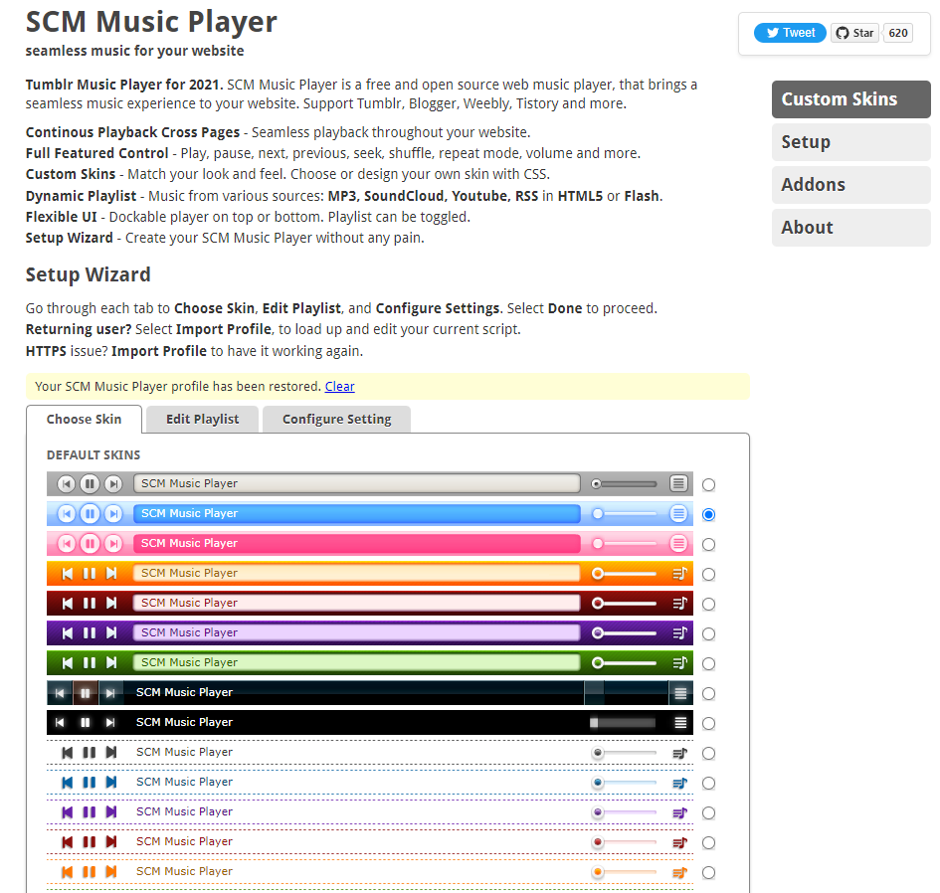Click the playlist icon on the dark glossy skin
This screenshot has height=893, width=940.
click(680, 693)
